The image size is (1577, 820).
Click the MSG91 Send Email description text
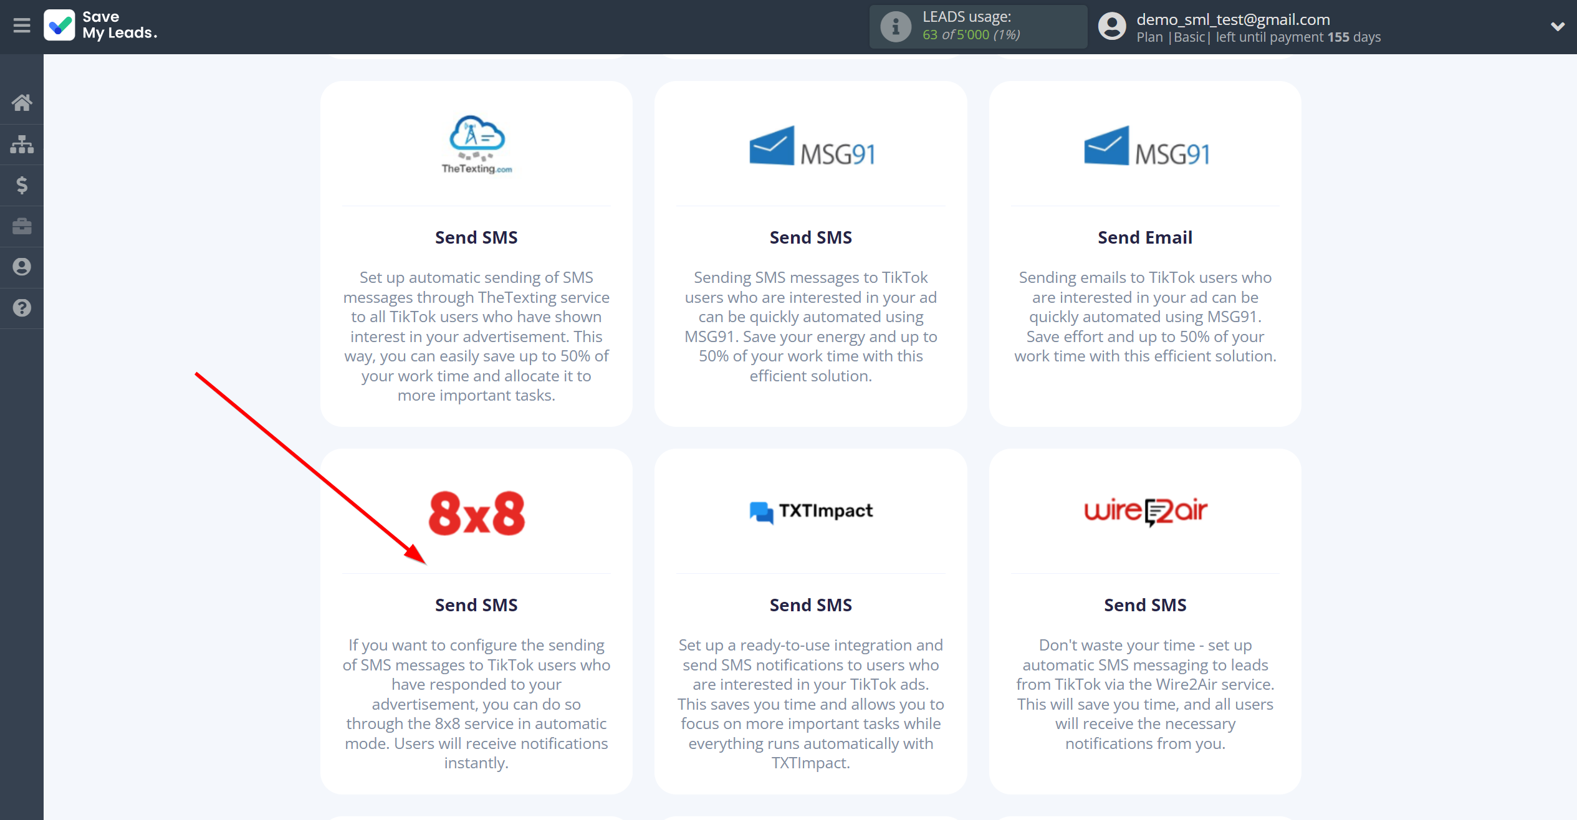pos(1145,317)
